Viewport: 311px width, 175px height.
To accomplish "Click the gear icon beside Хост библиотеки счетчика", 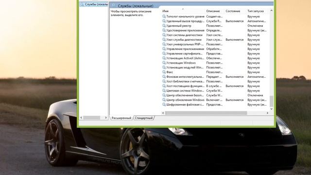I will pyautogui.click(x=164, y=81).
